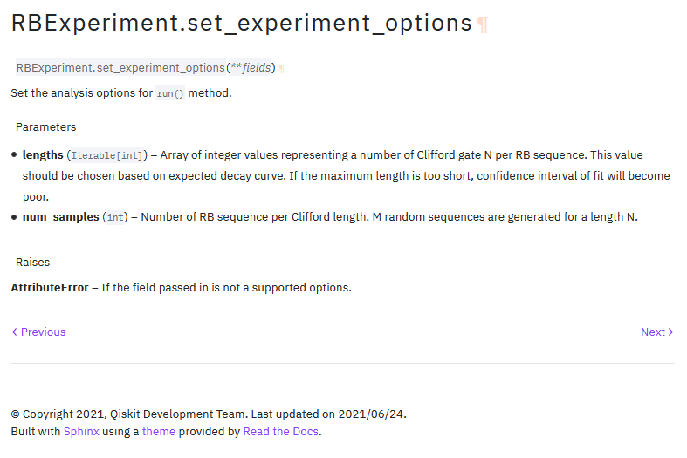The width and height of the screenshot is (687, 458).
Task: Click the pilcrow permalink beside the page title
Action: (x=483, y=24)
